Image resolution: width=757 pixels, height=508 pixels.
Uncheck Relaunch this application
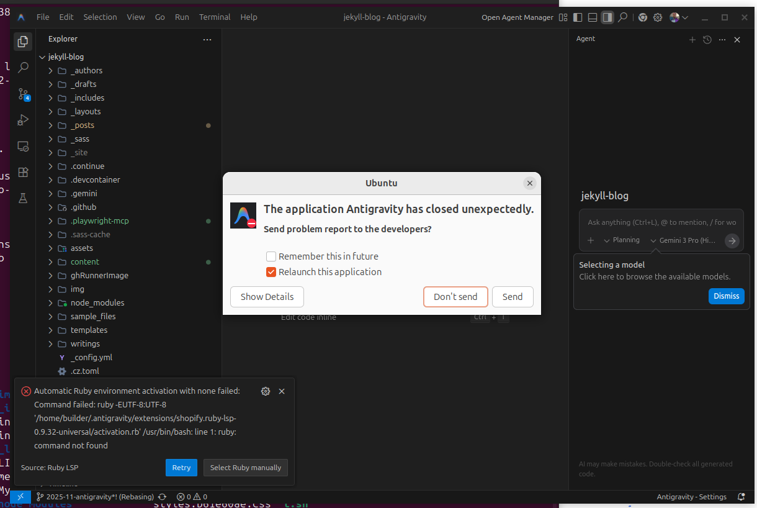(x=271, y=272)
